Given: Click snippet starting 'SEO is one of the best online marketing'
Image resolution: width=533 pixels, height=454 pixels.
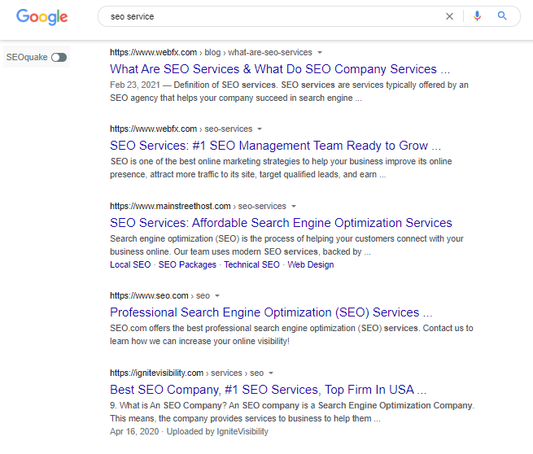Looking at the screenshot, I should [281, 168].
